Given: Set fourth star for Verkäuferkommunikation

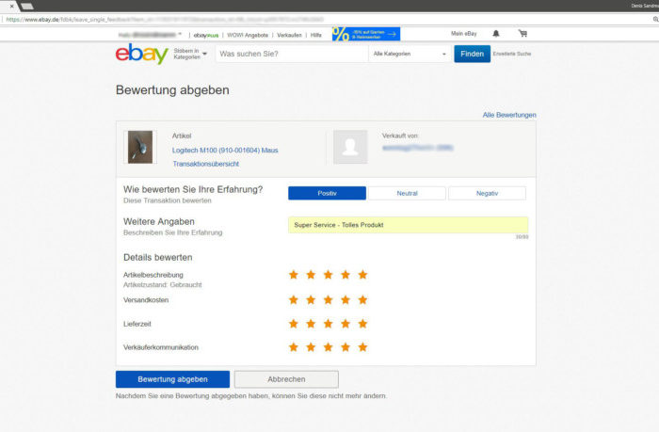Looking at the screenshot, I should 346,347.
